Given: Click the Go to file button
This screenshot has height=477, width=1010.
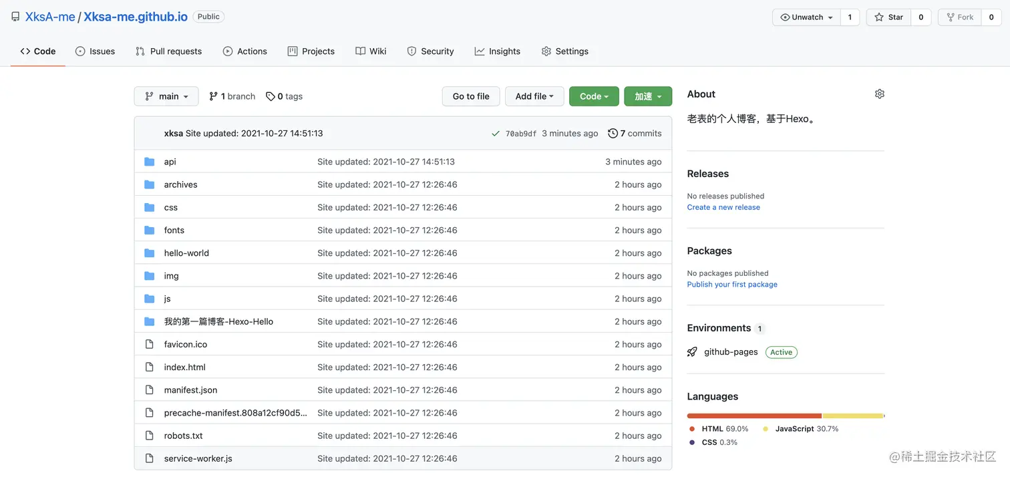Looking at the screenshot, I should pos(471,96).
